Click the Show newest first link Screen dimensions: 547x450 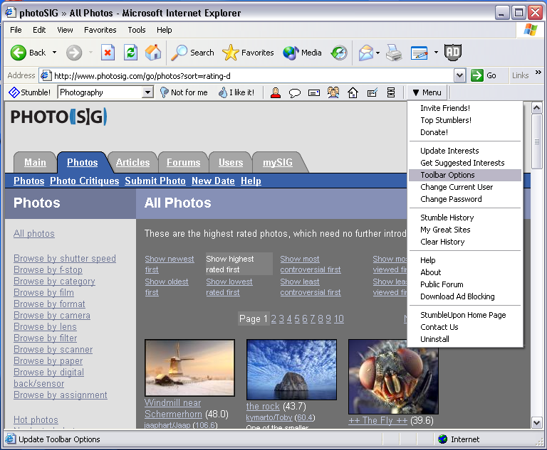click(x=170, y=264)
